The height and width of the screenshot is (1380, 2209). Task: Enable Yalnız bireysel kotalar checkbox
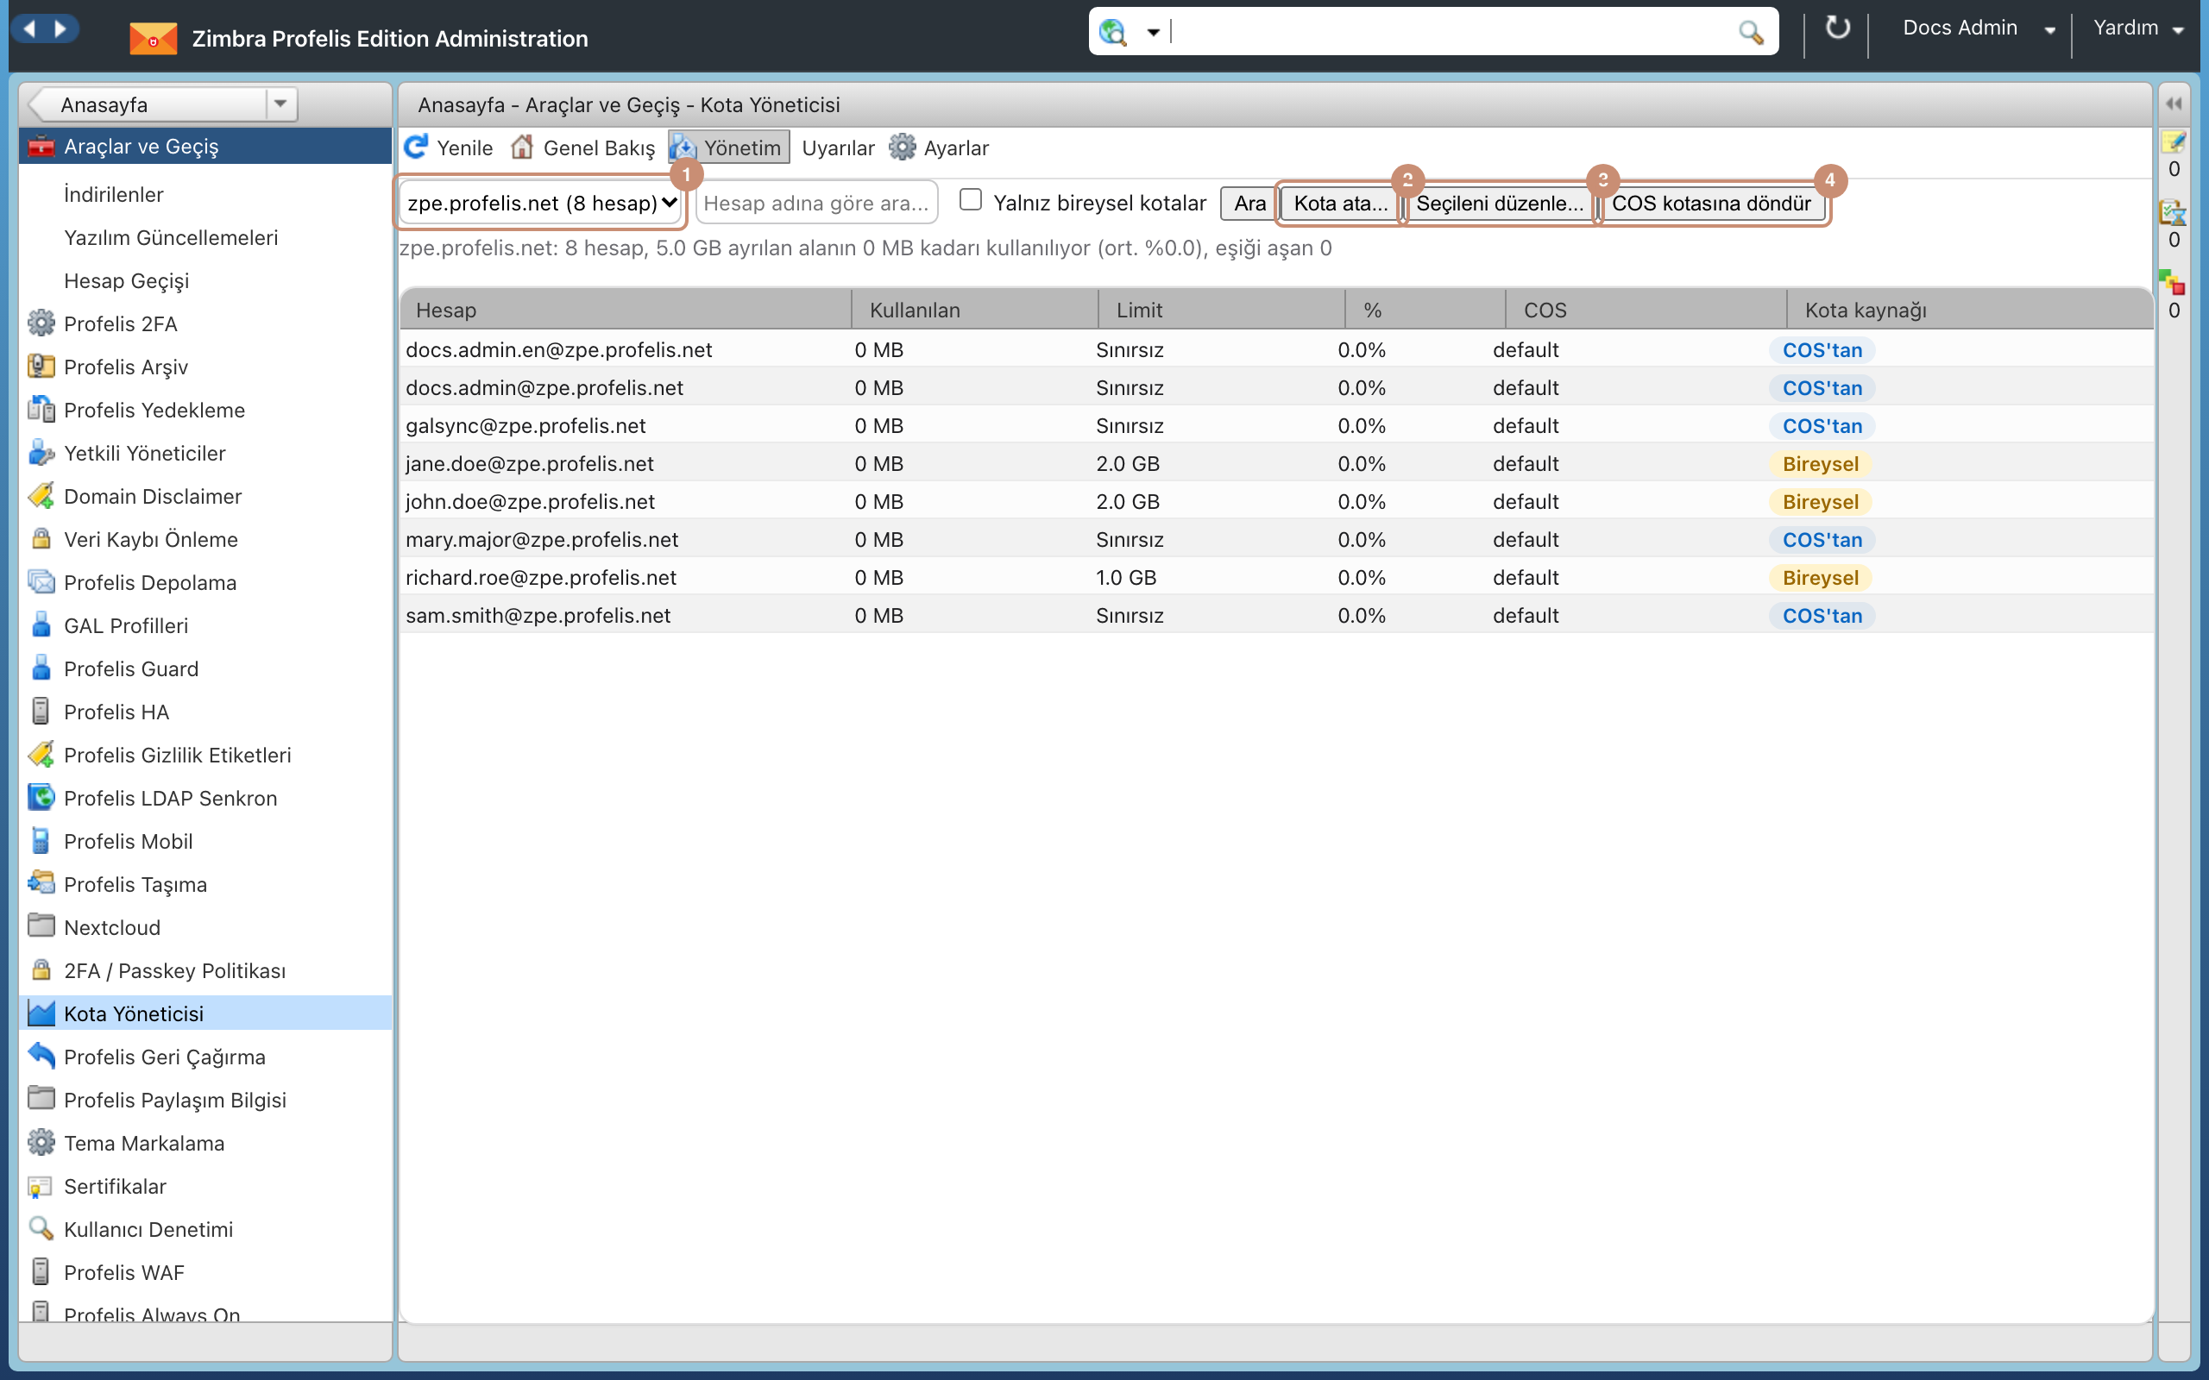[970, 200]
